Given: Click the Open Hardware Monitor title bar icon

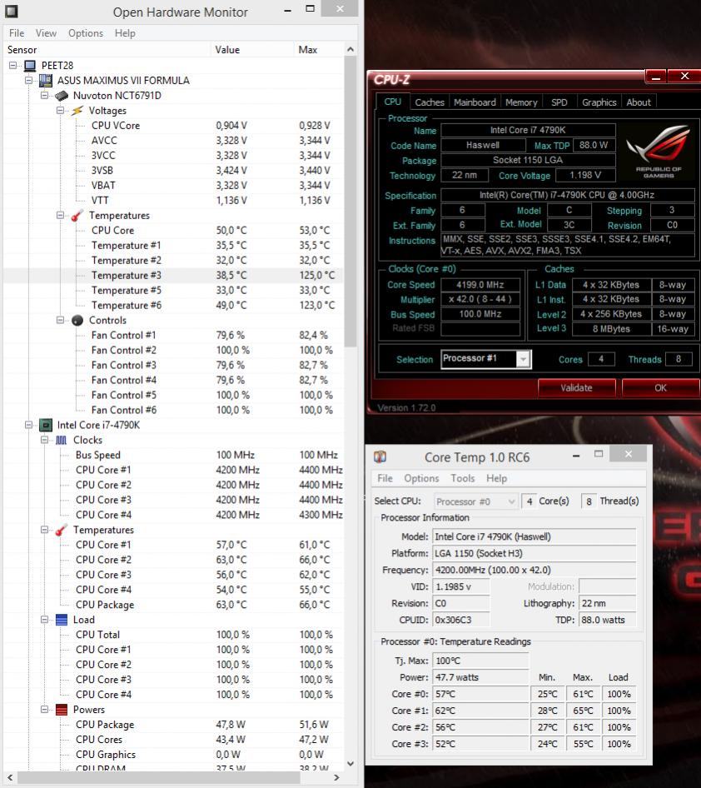Looking at the screenshot, I should click(11, 11).
